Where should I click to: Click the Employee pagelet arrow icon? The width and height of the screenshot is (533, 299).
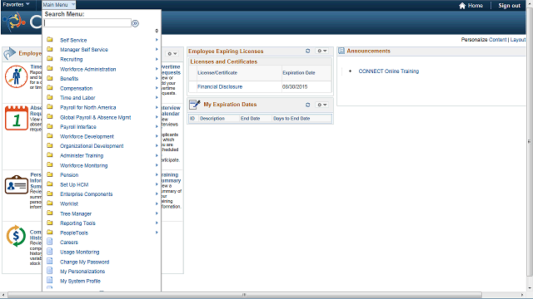10,53
